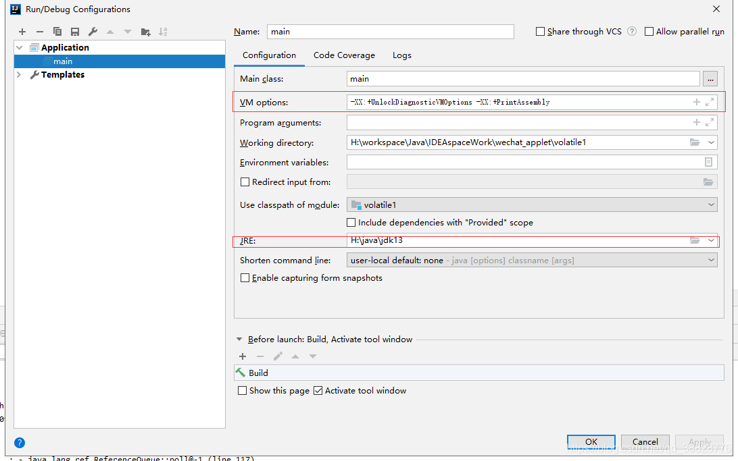Screen dimensions: 738x461
Task: Create new folder for configurations
Action: point(145,32)
